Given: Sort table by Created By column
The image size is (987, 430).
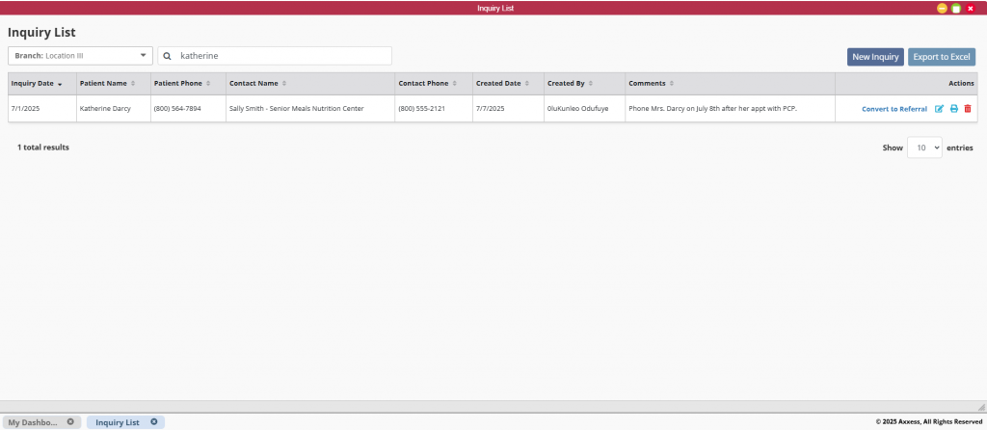Looking at the screenshot, I should pyautogui.click(x=567, y=83).
